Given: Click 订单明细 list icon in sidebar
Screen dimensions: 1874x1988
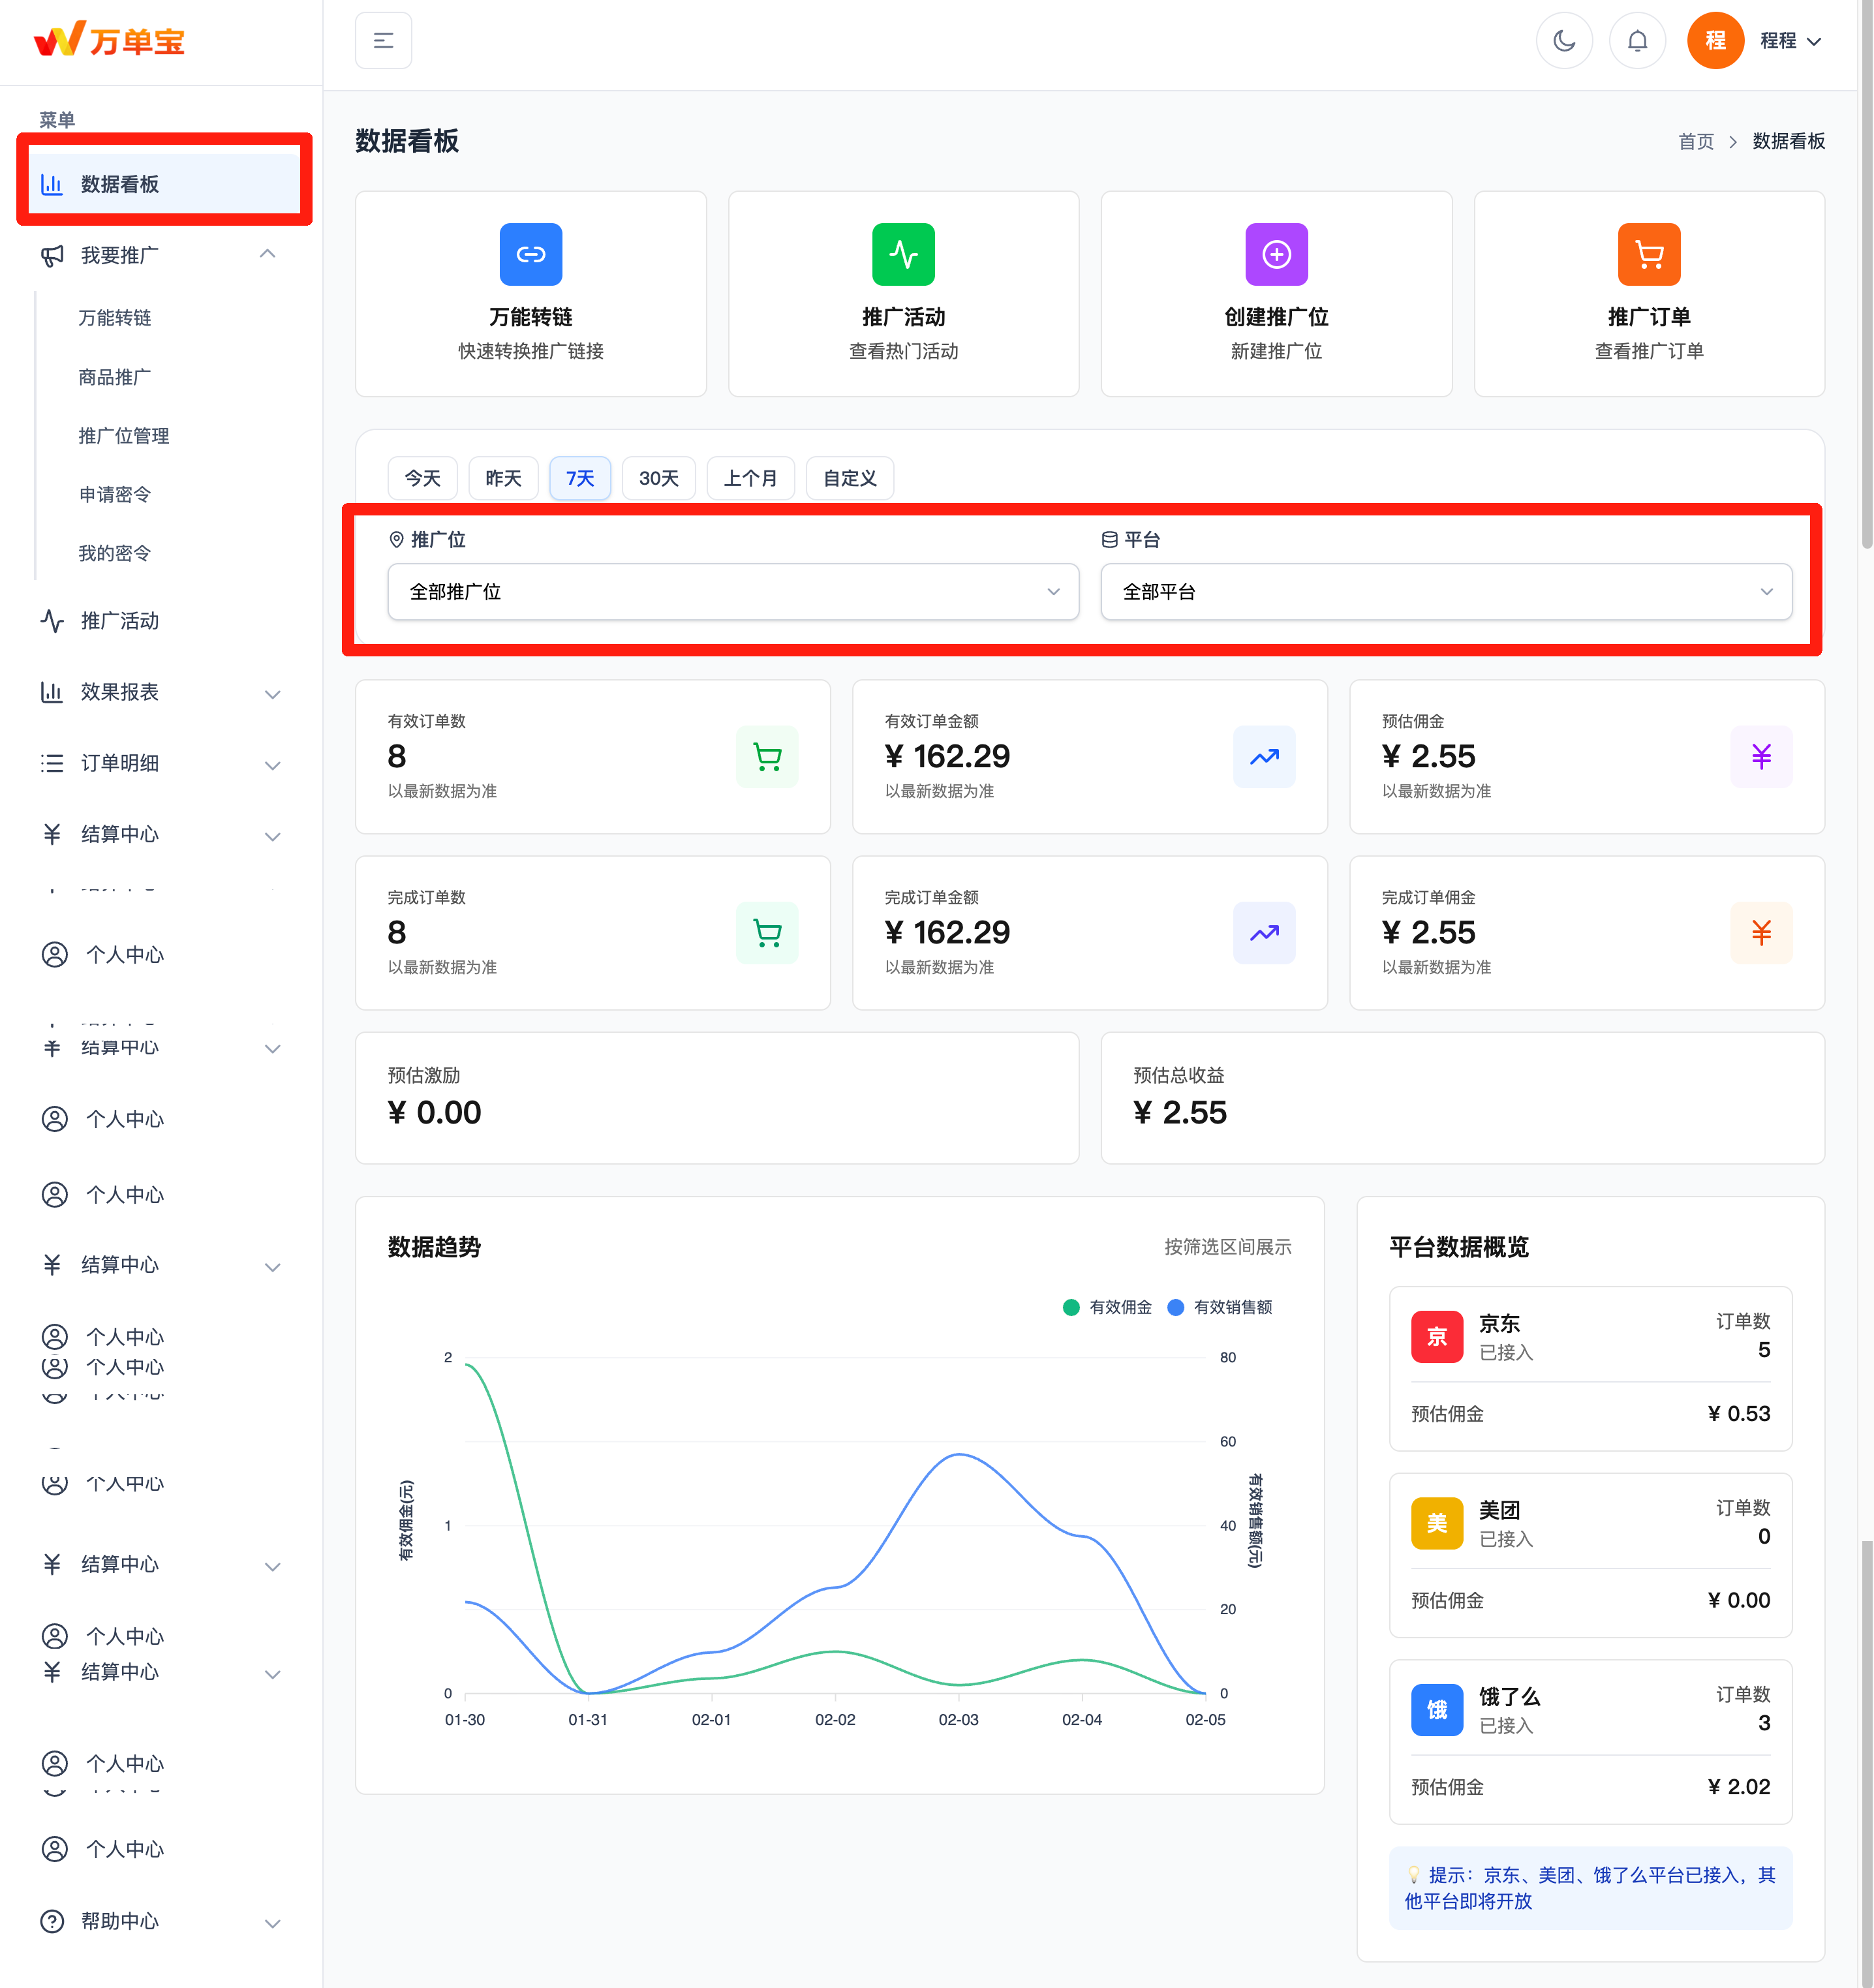Looking at the screenshot, I should [52, 763].
